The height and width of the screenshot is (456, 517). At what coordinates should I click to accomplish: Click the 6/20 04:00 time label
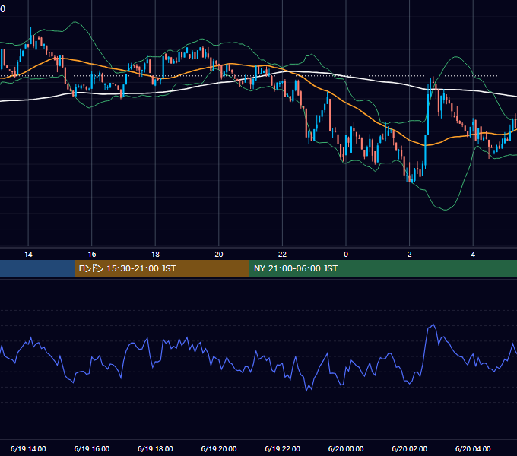point(473,448)
